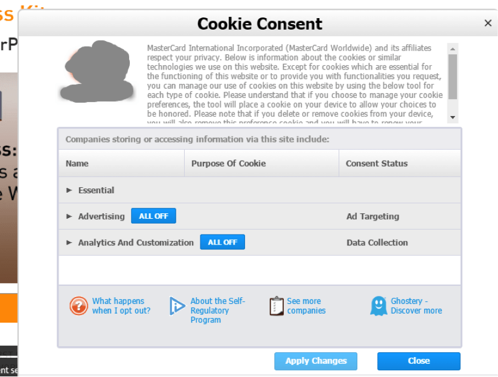Viewport: 498px width, 377px height.
Task: Click the Self-Regulatory Program AdChoices icon
Action: [x=177, y=306]
